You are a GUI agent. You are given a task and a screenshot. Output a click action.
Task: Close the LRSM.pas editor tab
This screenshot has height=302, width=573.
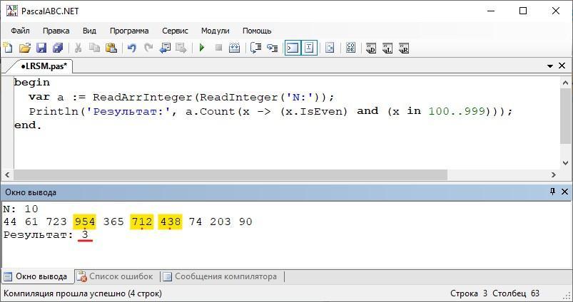(x=562, y=66)
